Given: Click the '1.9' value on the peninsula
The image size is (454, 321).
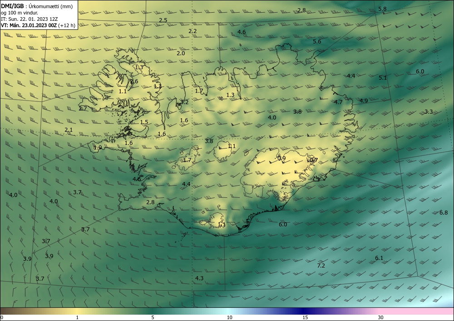Looking at the screenshot, I should [x=98, y=148].
